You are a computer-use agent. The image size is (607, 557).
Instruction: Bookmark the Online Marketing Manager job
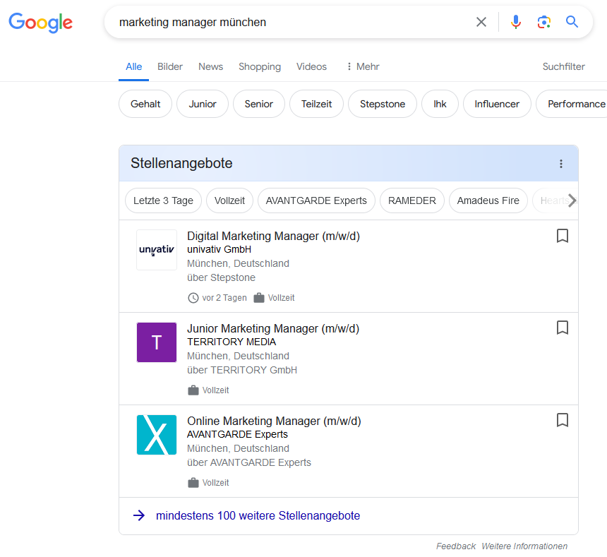click(x=562, y=420)
